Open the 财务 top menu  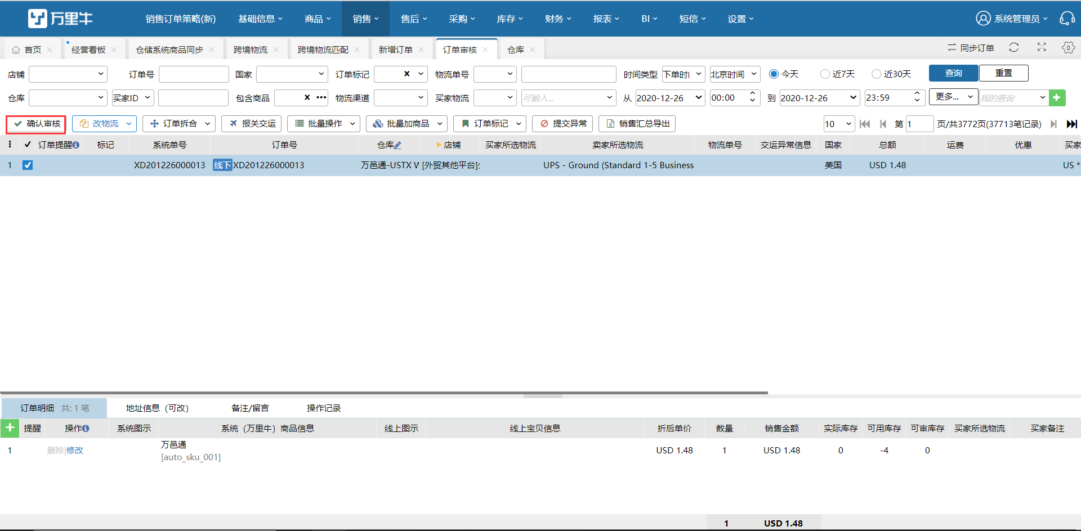click(558, 19)
